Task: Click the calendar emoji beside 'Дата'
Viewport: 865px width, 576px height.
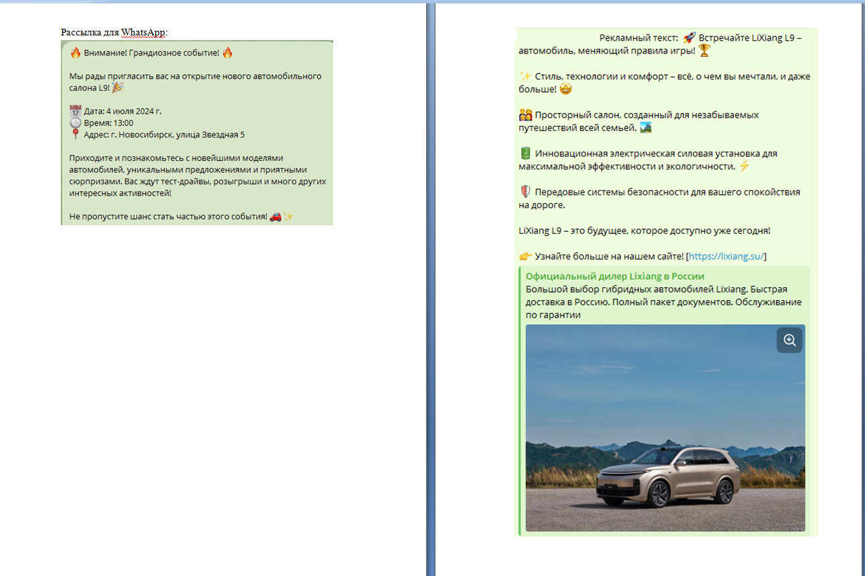Action: coord(75,111)
